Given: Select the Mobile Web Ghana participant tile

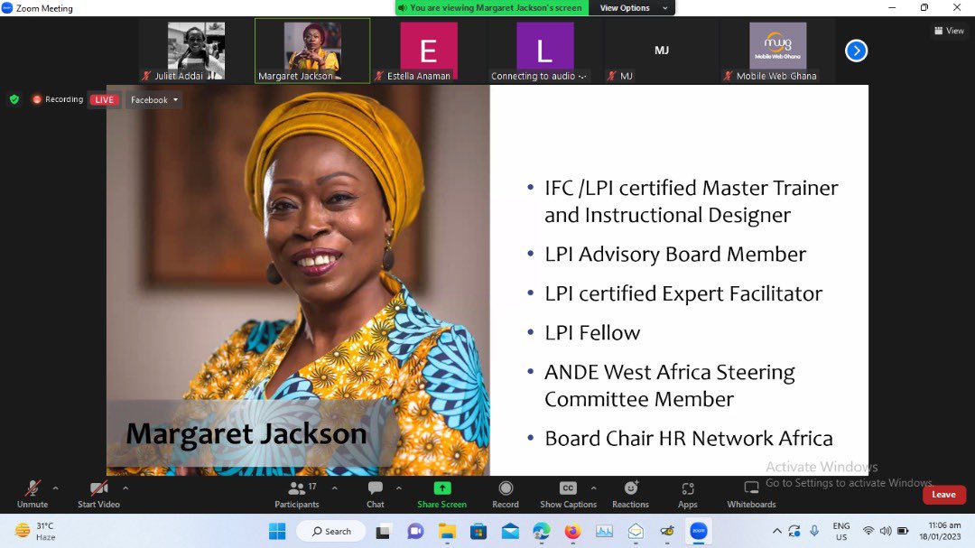Looking at the screenshot, I should (777, 51).
